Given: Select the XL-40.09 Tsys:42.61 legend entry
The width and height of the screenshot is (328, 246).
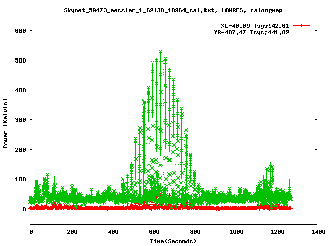Looking at the screenshot, I should pyautogui.click(x=255, y=26).
